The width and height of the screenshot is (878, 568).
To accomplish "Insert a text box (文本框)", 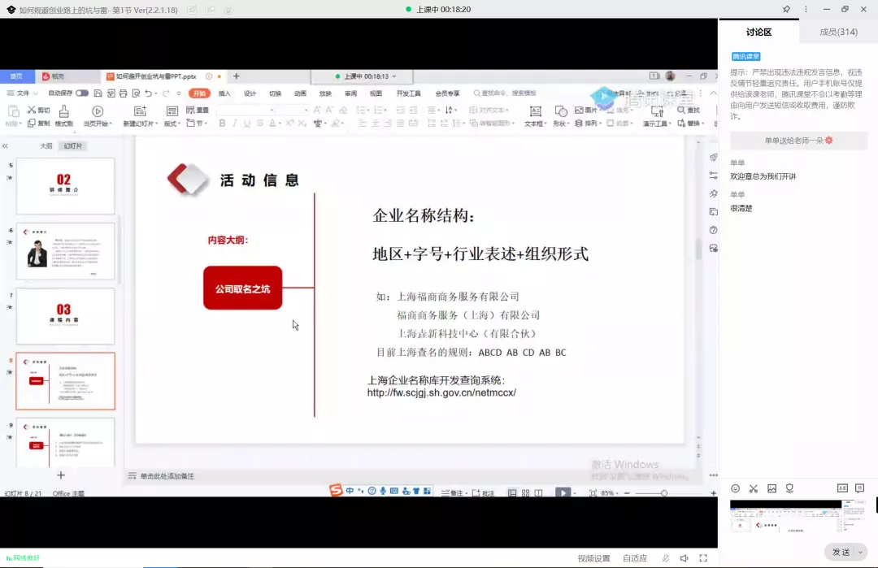I will (535, 116).
